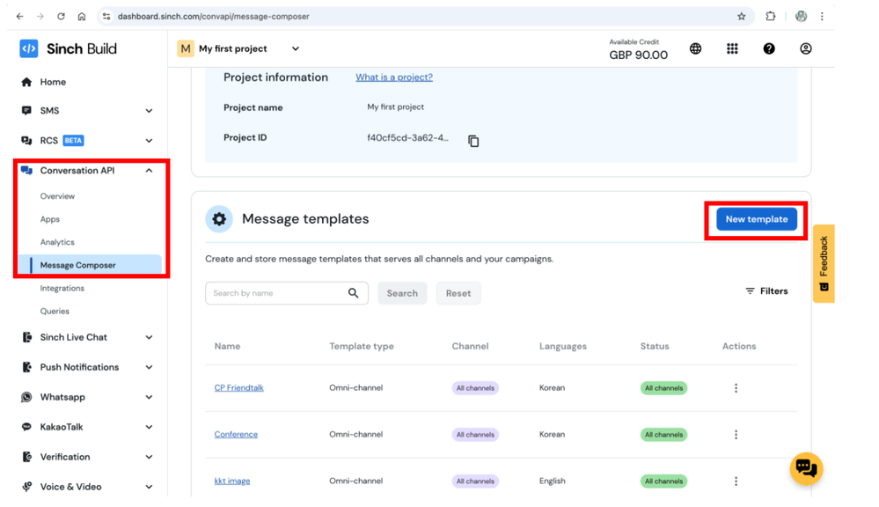Viewport: 879px width, 507px height.
Task: Open the user account profile icon
Action: pyautogui.click(x=805, y=49)
